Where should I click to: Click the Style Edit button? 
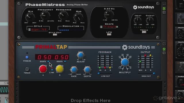click(55, 35)
